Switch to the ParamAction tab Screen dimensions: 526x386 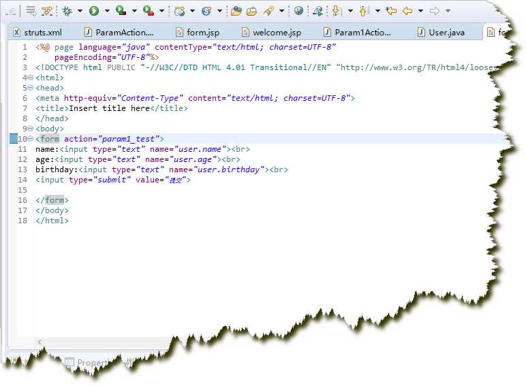[x=120, y=33]
